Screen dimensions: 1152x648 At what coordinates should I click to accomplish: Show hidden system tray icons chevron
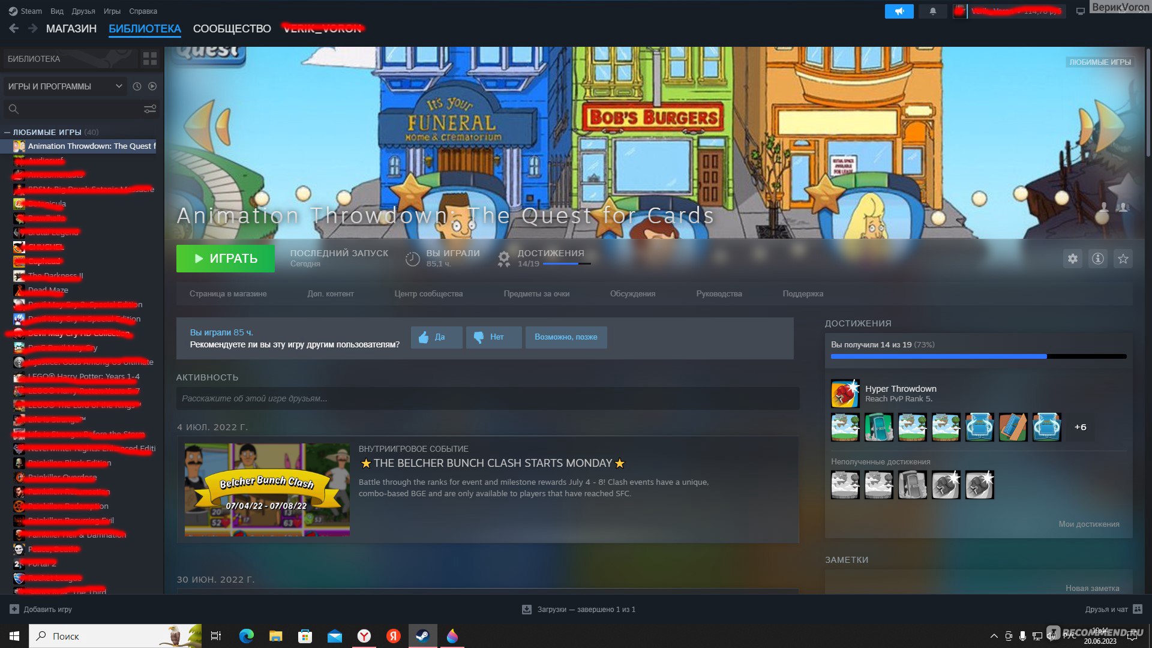coord(994,636)
